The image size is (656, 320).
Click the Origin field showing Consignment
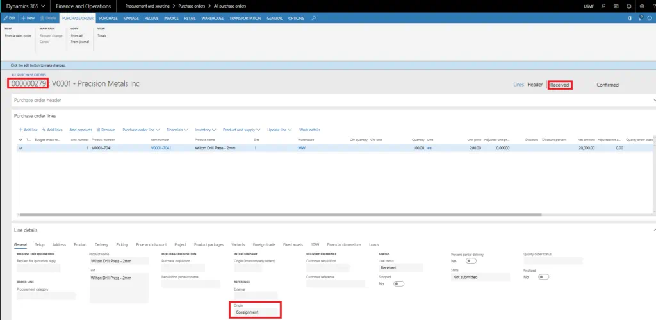pos(255,312)
